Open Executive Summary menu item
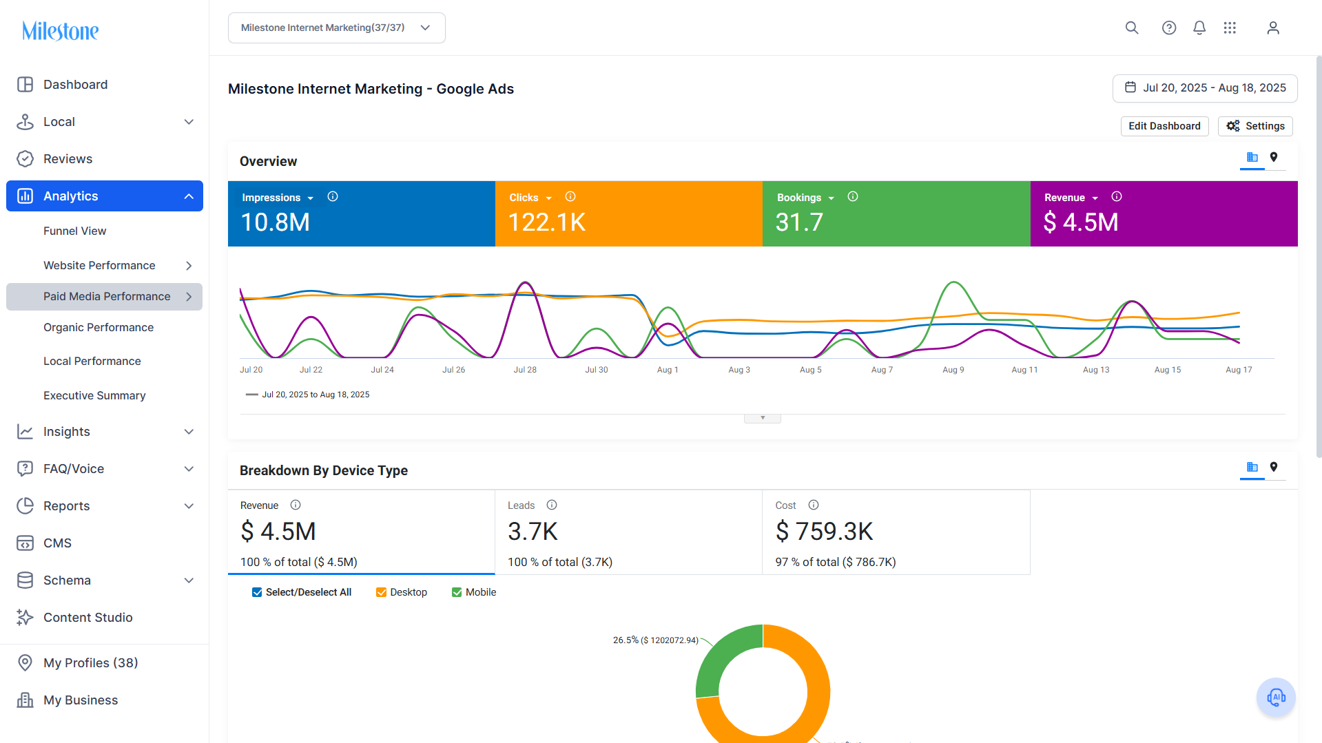1322x743 pixels. click(94, 396)
